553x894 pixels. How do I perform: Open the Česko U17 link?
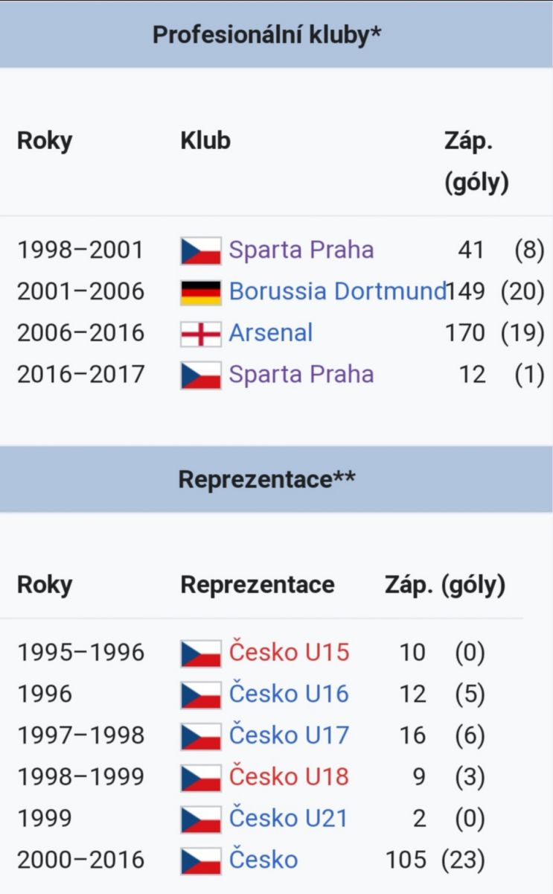pos(289,735)
